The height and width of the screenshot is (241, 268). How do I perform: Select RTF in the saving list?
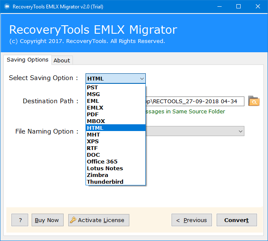tap(115, 148)
